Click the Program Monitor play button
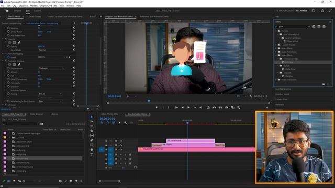The image size is (335, 188). pos(188,108)
